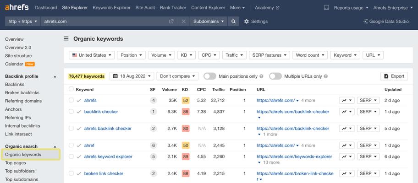Check the broken link checker row
This screenshot has height=183, width=418.
[71, 173]
